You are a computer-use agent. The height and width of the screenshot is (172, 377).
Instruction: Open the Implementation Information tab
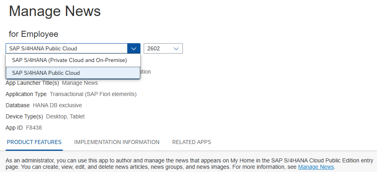[117, 142]
